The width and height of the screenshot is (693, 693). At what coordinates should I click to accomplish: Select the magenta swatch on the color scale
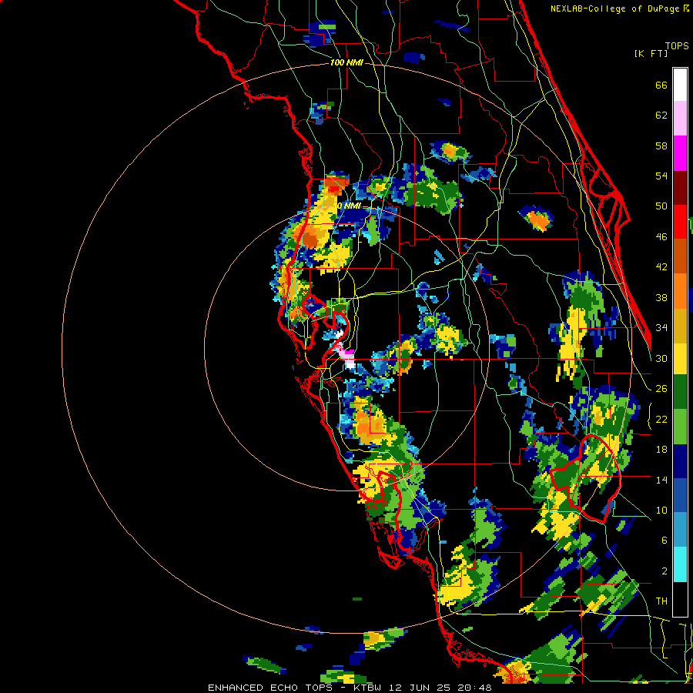pyautogui.click(x=680, y=153)
